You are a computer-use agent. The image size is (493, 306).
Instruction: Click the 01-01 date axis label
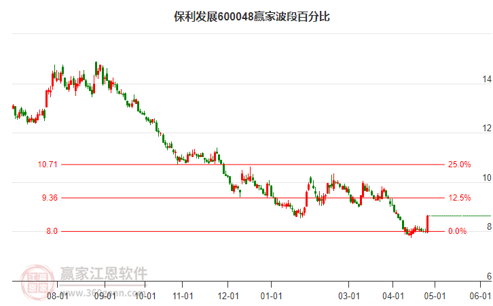[272, 296]
